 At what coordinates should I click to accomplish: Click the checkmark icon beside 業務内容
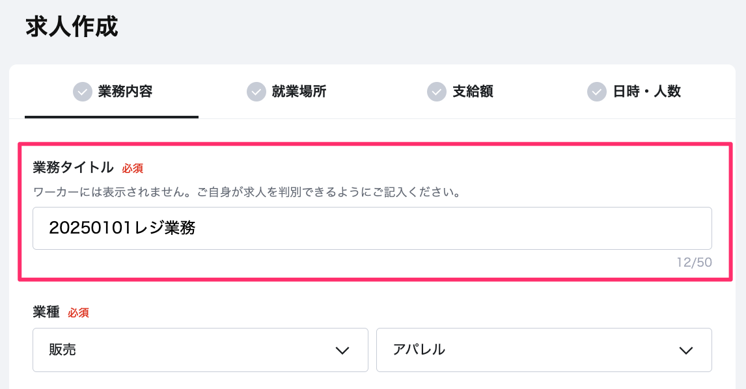click(x=82, y=92)
